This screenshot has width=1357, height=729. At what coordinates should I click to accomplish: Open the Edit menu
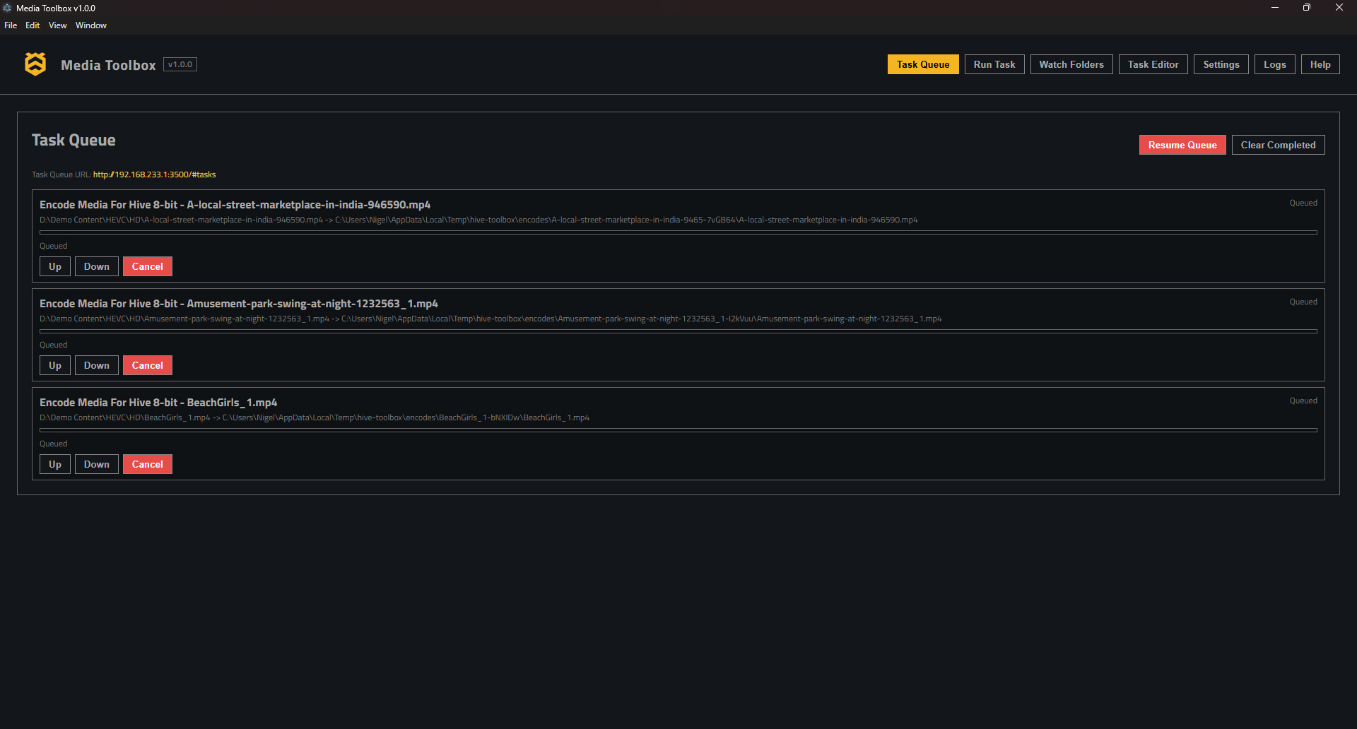[x=33, y=25]
